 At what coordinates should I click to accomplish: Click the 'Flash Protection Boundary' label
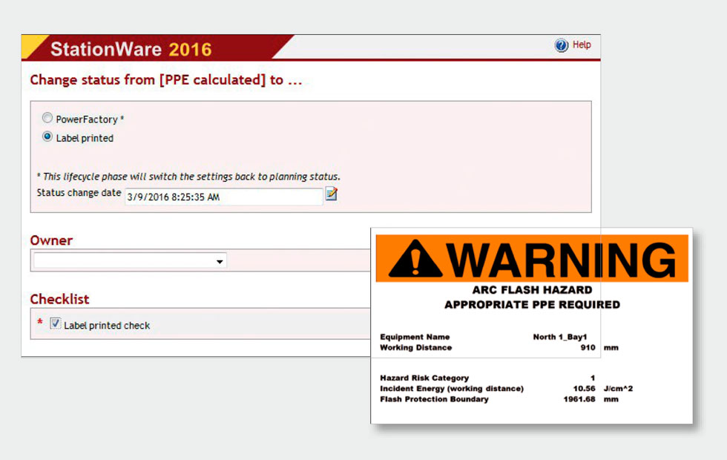pyautogui.click(x=435, y=399)
